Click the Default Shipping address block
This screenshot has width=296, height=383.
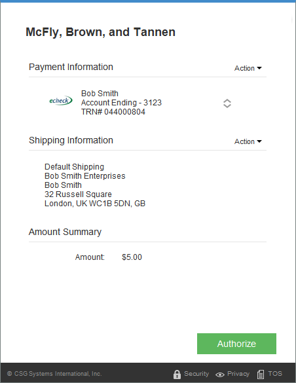(95, 185)
